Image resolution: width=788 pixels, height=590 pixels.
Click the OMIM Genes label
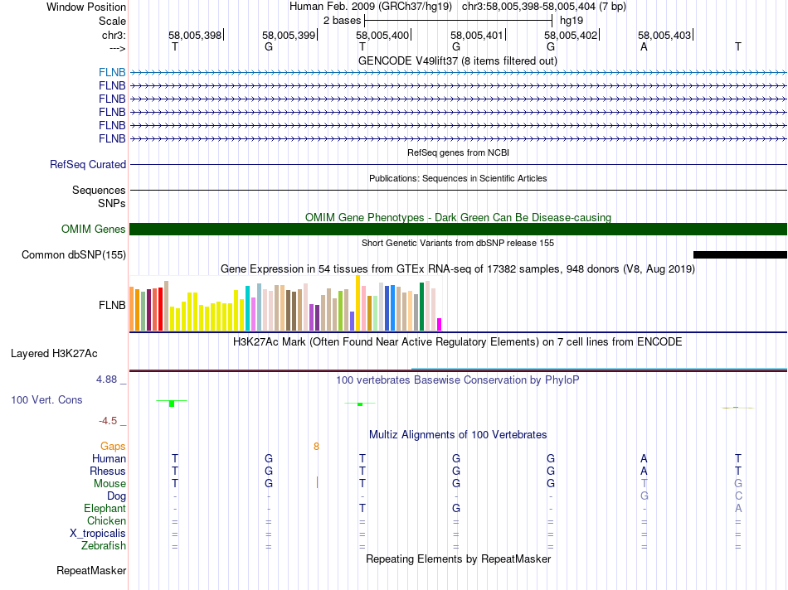(93, 229)
